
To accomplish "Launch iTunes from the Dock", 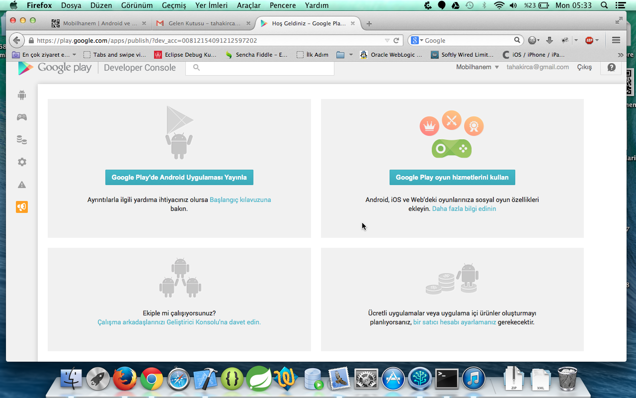I will click(474, 380).
